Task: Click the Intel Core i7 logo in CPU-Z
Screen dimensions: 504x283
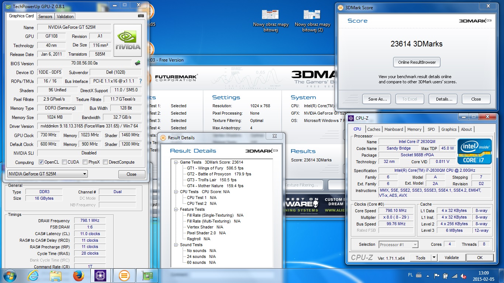Action: point(474,151)
